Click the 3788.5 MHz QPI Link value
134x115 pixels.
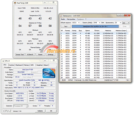point(20,101)
